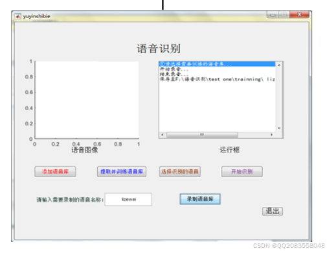327x253 pixels.
Task: Maximize the yuyinshibie window
Action: tap(284, 15)
